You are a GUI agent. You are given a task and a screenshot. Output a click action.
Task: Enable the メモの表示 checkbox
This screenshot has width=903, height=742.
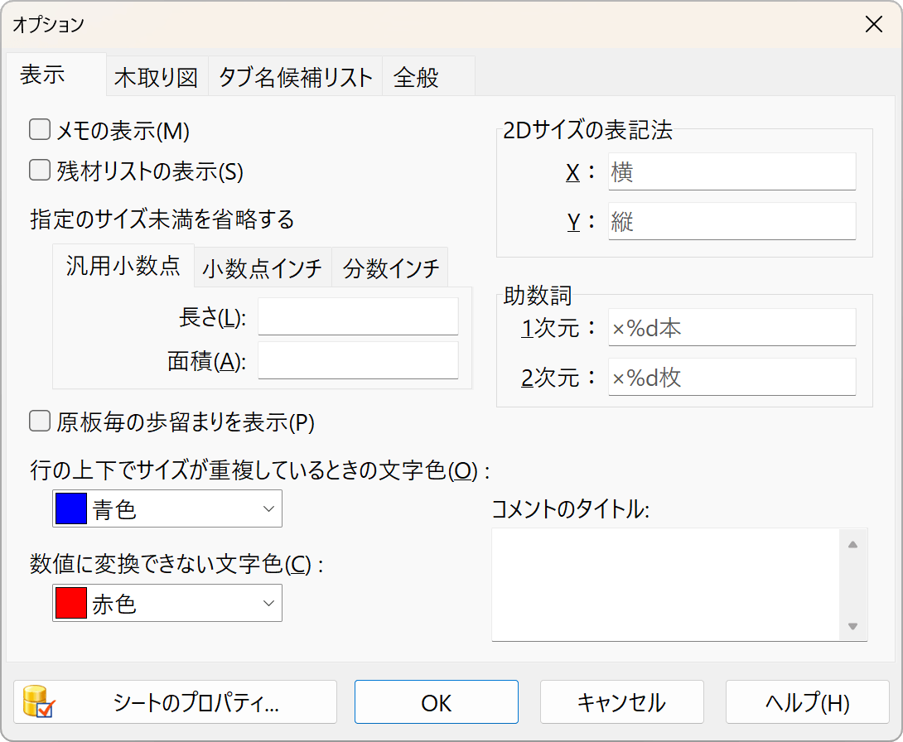(x=40, y=129)
